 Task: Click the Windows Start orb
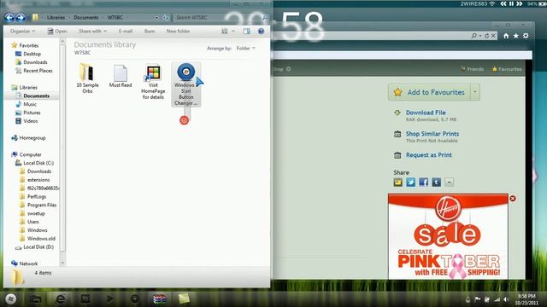(10, 299)
